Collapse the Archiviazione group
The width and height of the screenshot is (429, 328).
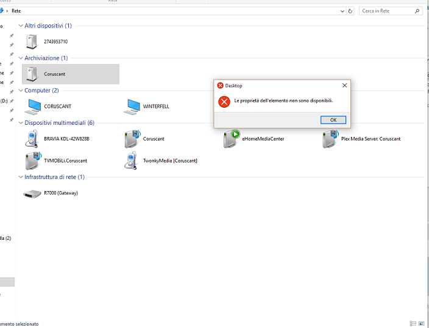coord(21,58)
